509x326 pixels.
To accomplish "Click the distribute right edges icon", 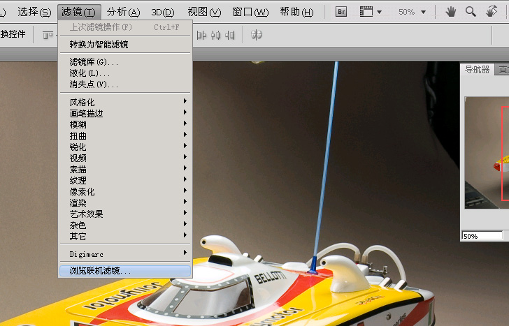I will [x=230, y=35].
